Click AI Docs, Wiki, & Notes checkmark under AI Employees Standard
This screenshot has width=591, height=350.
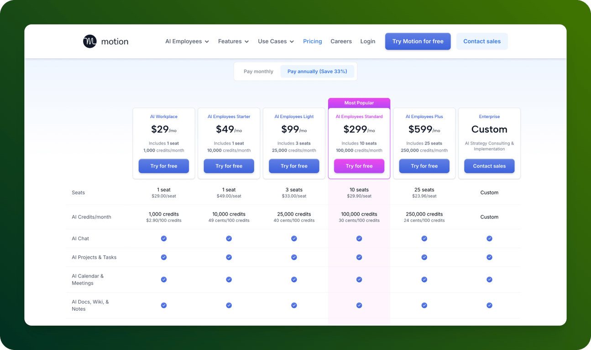click(x=359, y=305)
